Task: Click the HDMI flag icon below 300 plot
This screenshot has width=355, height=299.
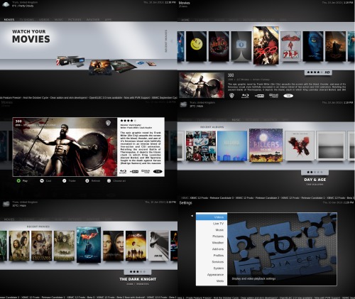Action: [259, 96]
